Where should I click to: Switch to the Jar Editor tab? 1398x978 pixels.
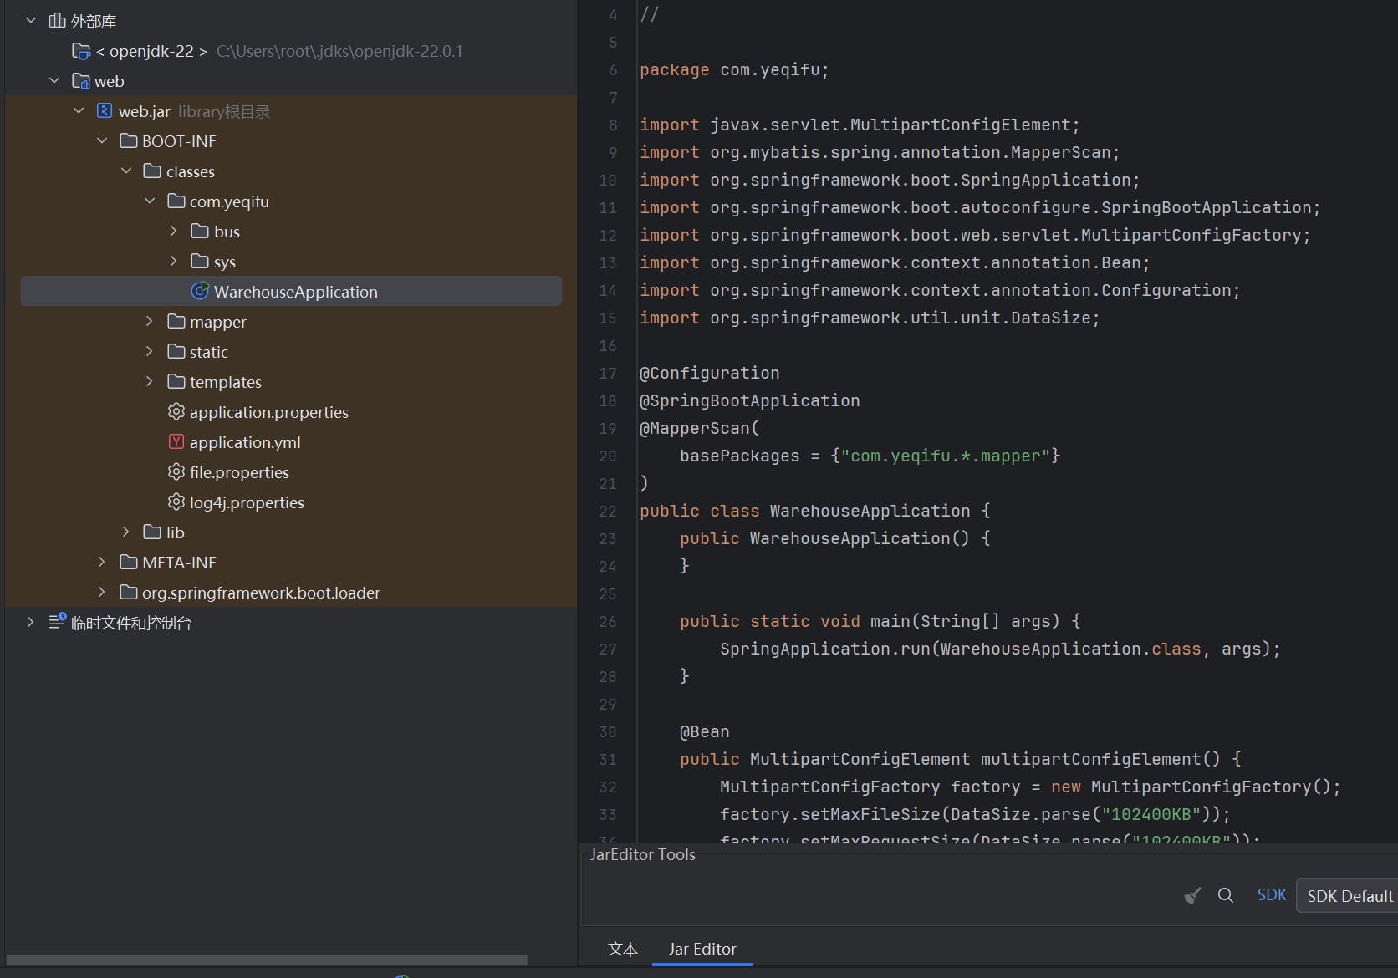point(702,949)
